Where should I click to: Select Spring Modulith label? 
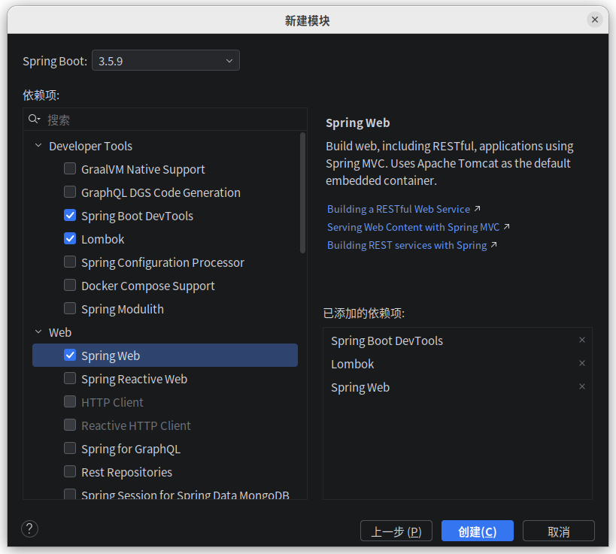pyautogui.click(x=122, y=309)
